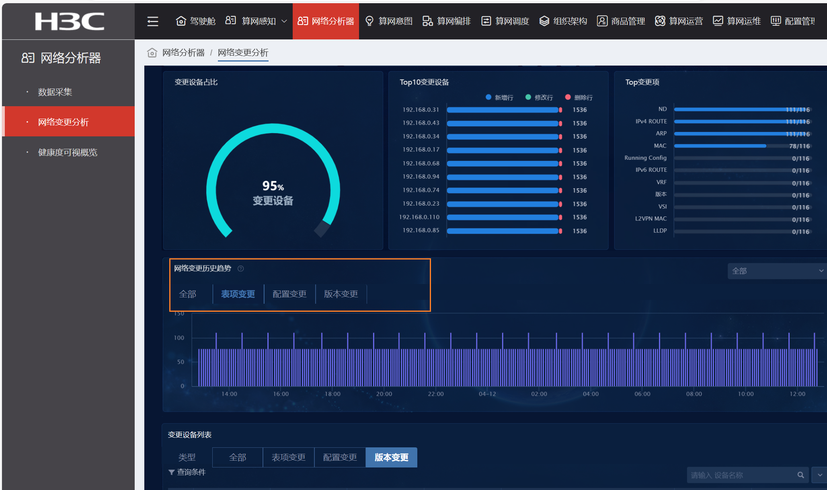This screenshot has height=490, width=827.
Task: Click the 算网调度 icon
Action: pyautogui.click(x=486, y=21)
